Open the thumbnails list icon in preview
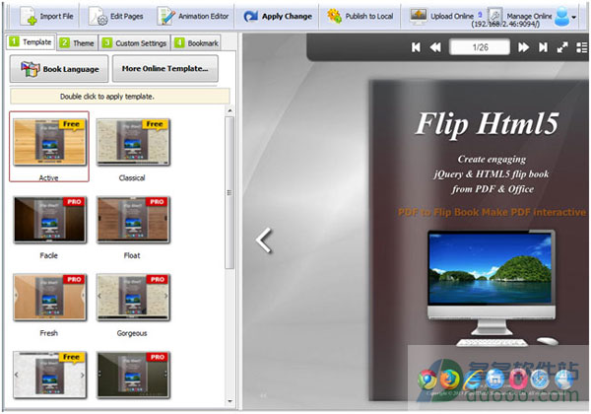This screenshot has height=414, width=591. coord(582,47)
